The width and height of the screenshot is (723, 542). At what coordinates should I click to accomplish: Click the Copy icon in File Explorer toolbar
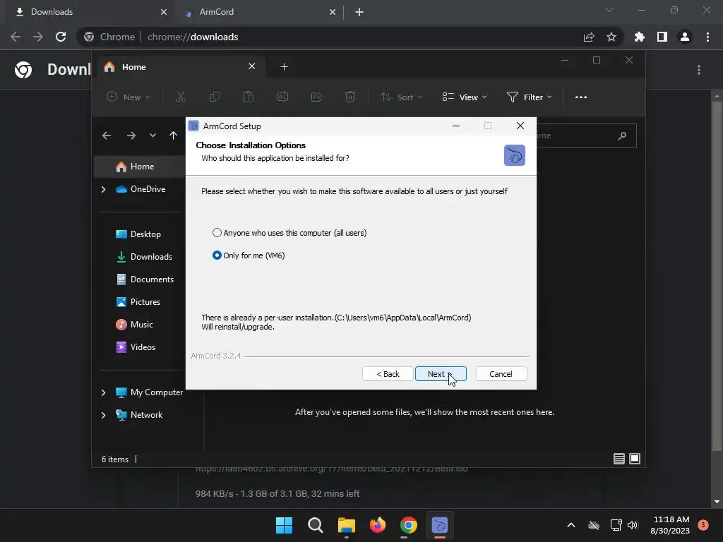coord(215,97)
